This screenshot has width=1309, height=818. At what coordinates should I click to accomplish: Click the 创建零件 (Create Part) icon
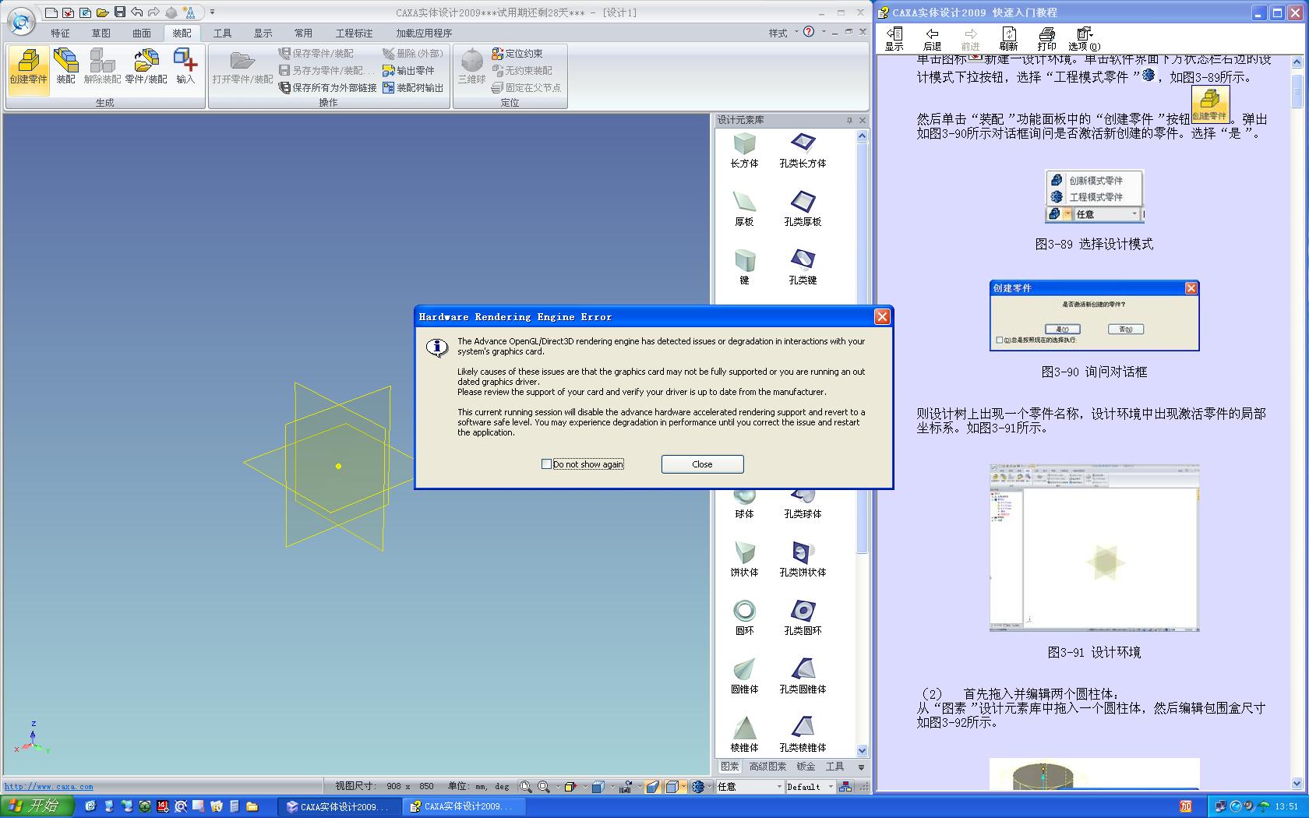pos(29,67)
